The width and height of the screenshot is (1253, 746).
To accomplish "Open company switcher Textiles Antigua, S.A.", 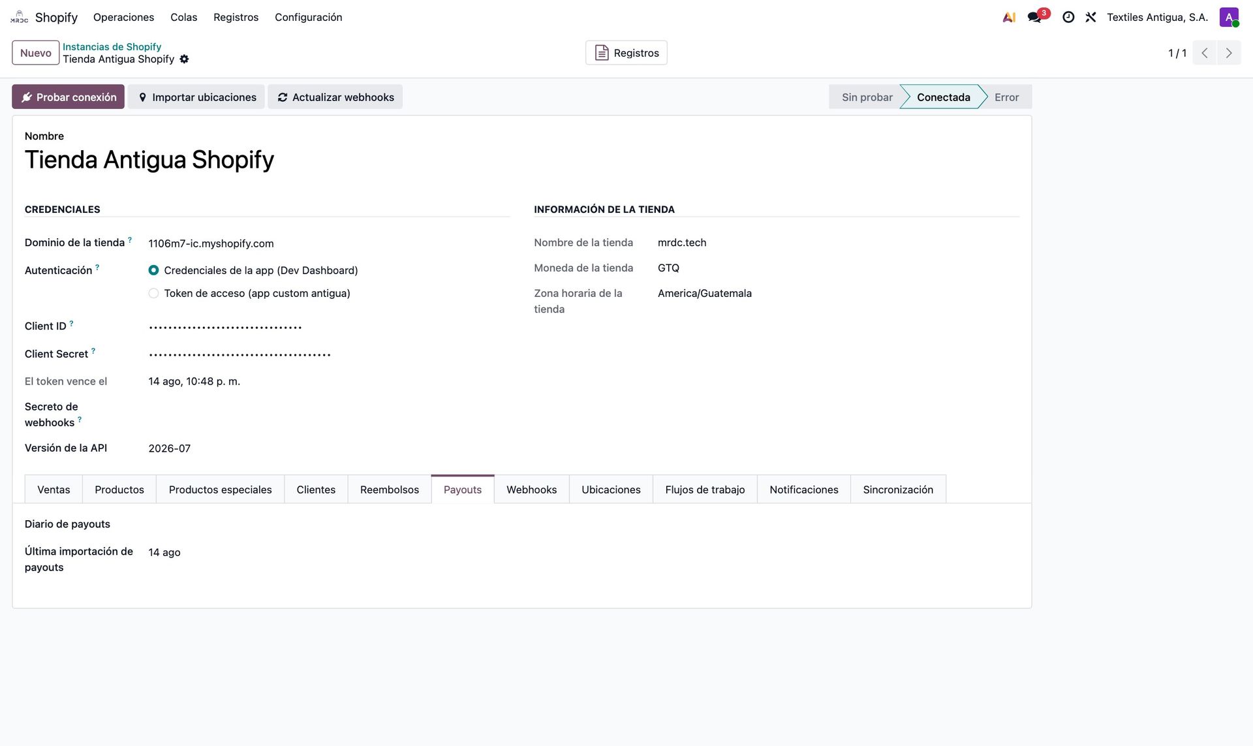I will pos(1158,18).
